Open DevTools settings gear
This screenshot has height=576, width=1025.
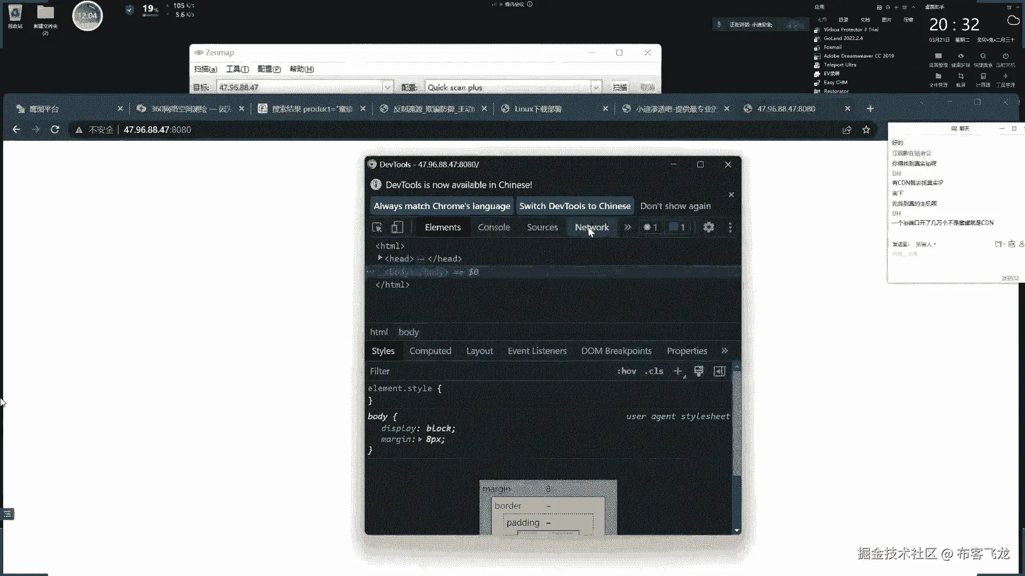pos(708,227)
